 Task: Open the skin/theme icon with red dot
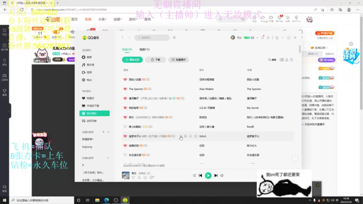[263, 38]
